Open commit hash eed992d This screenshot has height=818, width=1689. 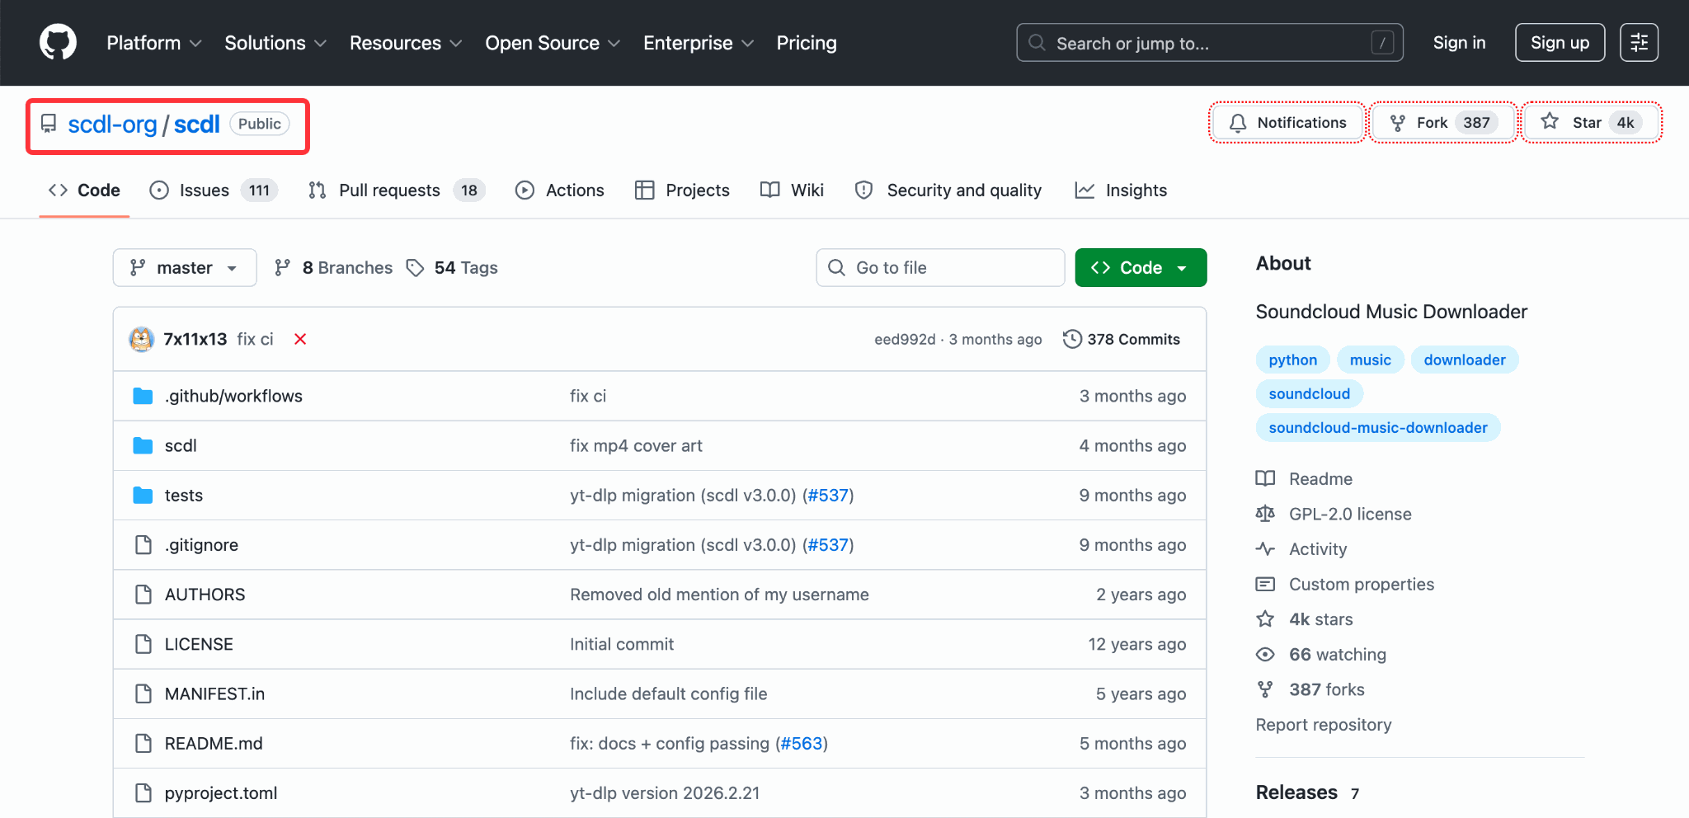click(905, 339)
